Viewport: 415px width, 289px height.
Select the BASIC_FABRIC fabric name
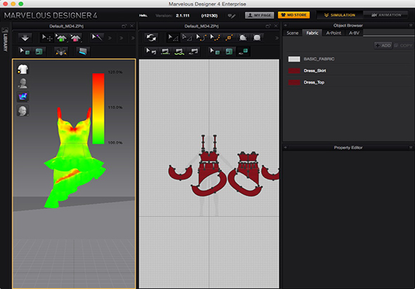coord(319,59)
